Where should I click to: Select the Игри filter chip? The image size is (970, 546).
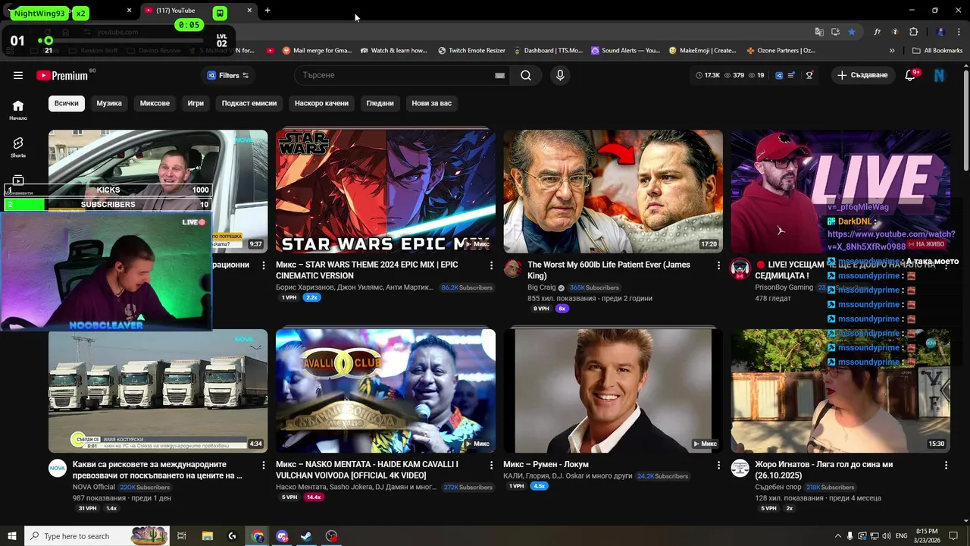(196, 103)
